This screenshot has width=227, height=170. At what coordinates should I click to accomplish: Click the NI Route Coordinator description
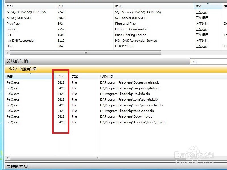point(131,29)
